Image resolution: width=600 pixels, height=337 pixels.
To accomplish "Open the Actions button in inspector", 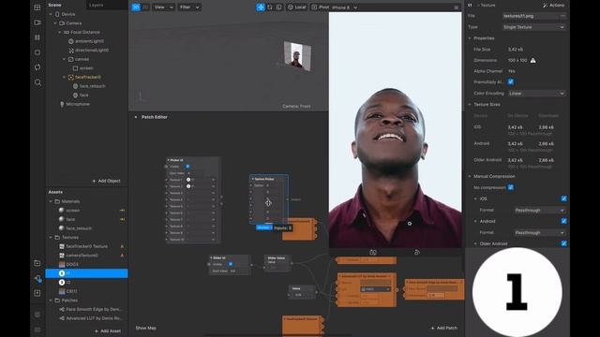I will click(x=554, y=5).
